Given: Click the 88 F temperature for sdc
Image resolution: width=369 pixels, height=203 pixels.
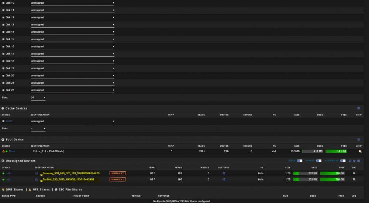Looking at the screenshot, I should [152, 179].
